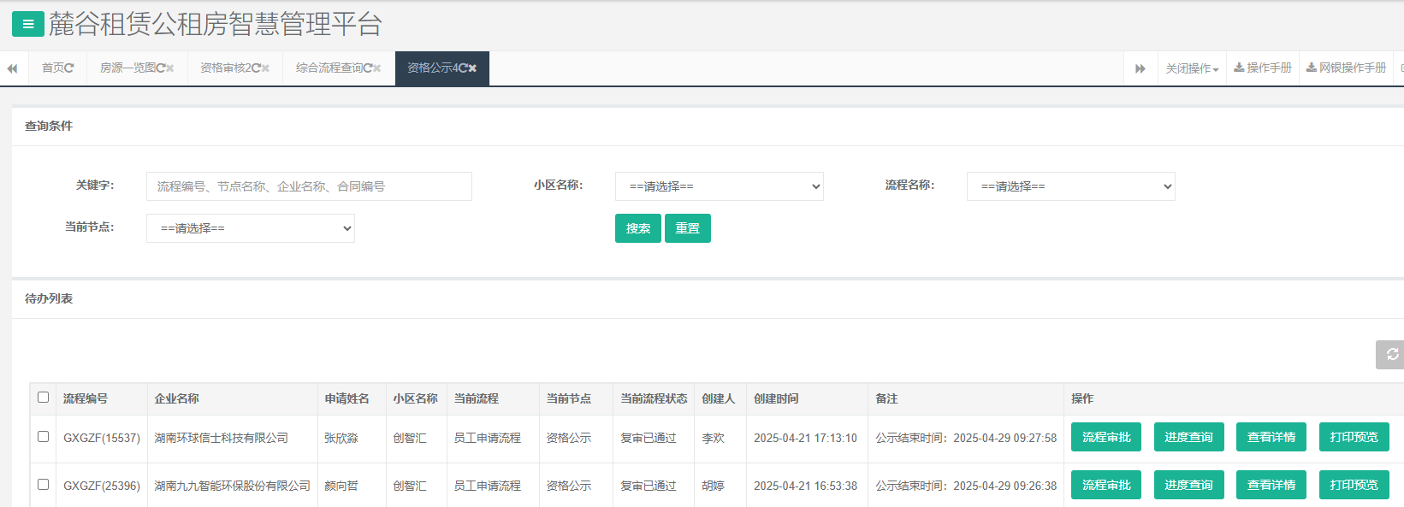Viewport: 1404px width, 507px height.
Task: Focus the 关键字 search input field
Action: coord(309,186)
